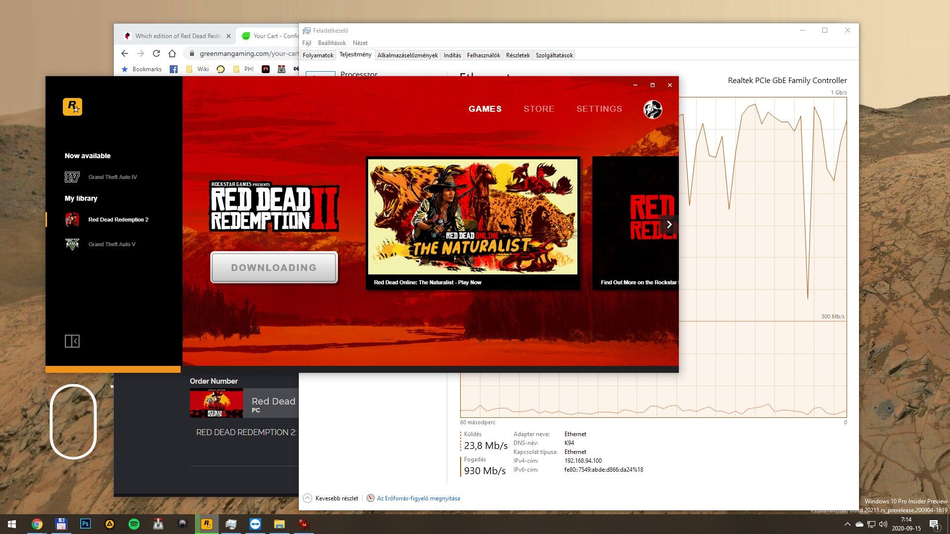Click the Rockstar Games logo icon

point(72,107)
